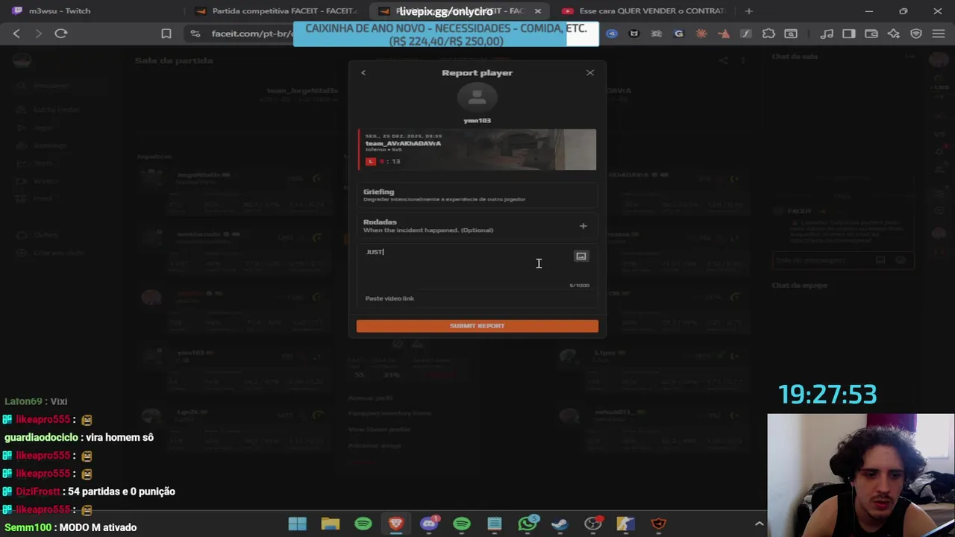Viewport: 955px width, 537px height.
Task: Open the Google Translate G extension
Action: [679, 34]
